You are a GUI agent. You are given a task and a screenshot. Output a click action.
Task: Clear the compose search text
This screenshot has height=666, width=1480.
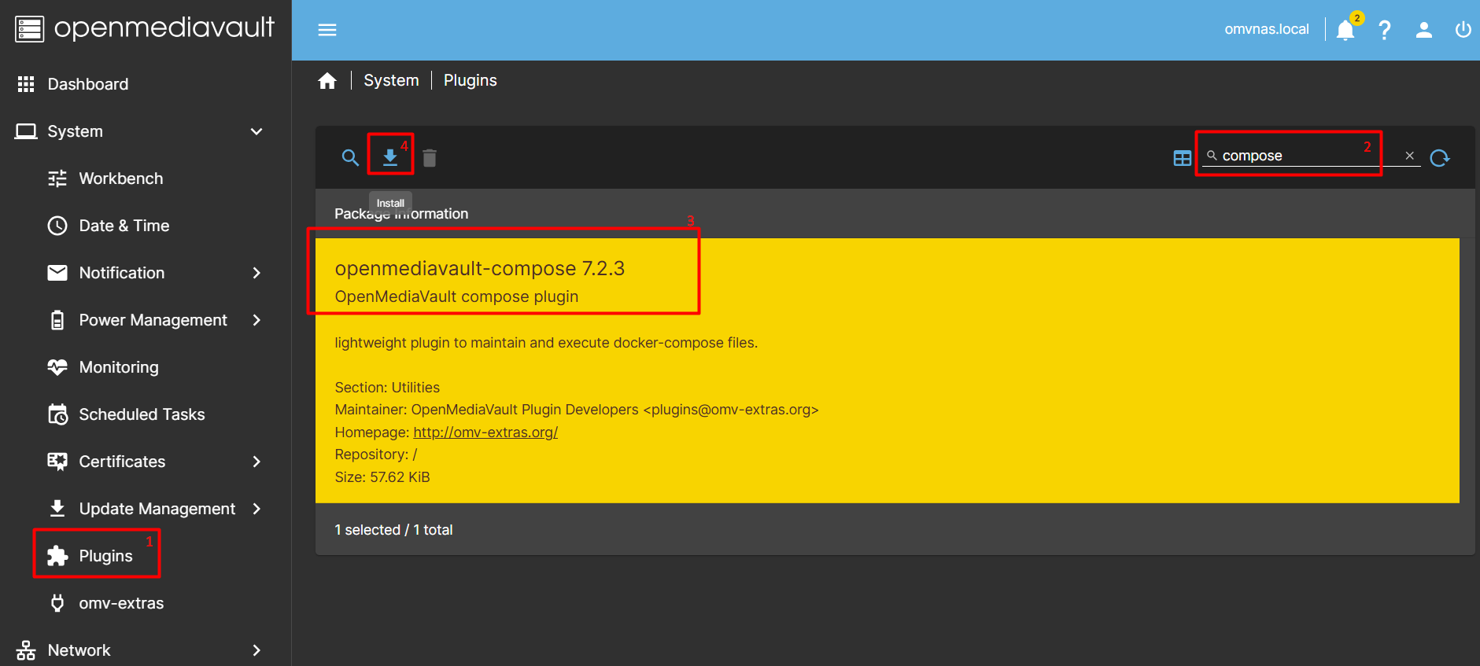tap(1410, 156)
